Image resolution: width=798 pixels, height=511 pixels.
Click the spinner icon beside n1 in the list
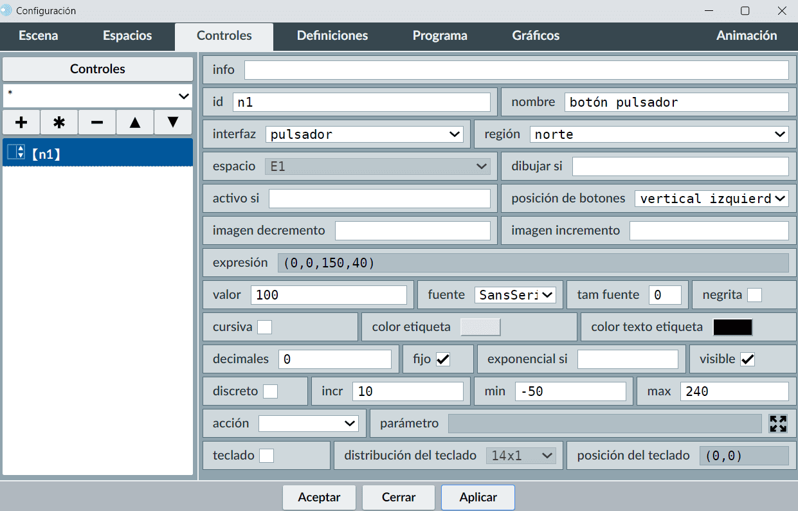[x=16, y=152]
